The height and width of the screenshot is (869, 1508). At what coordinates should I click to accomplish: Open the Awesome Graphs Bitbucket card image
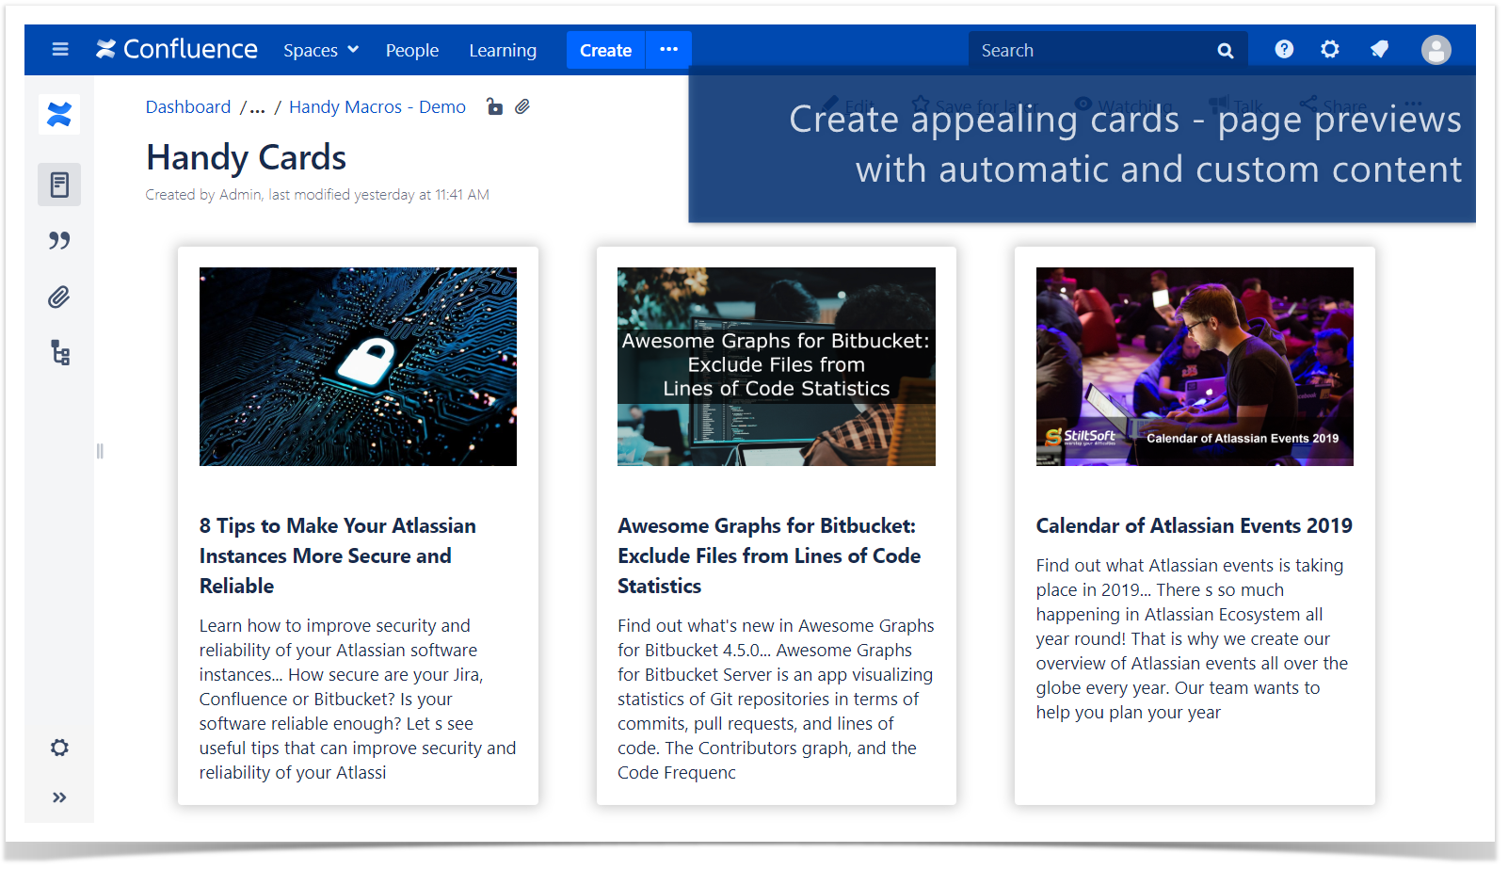tap(777, 366)
